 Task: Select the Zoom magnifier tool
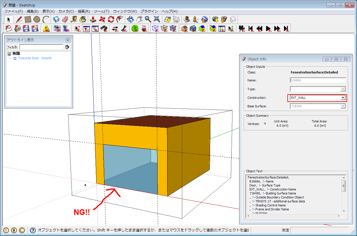point(148,19)
